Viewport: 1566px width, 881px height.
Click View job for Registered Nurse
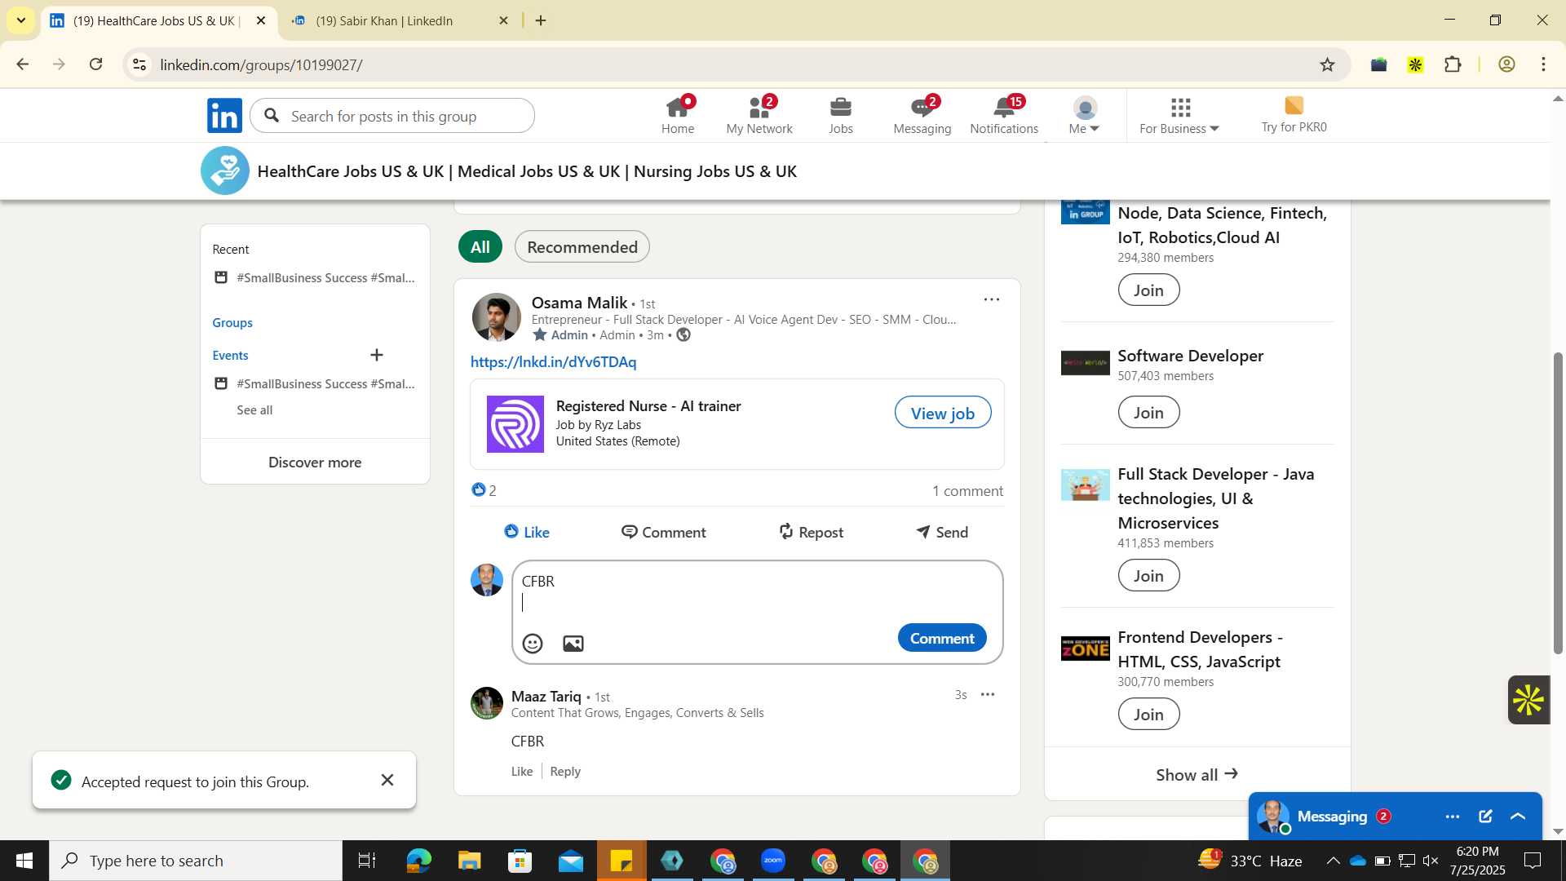point(942,413)
